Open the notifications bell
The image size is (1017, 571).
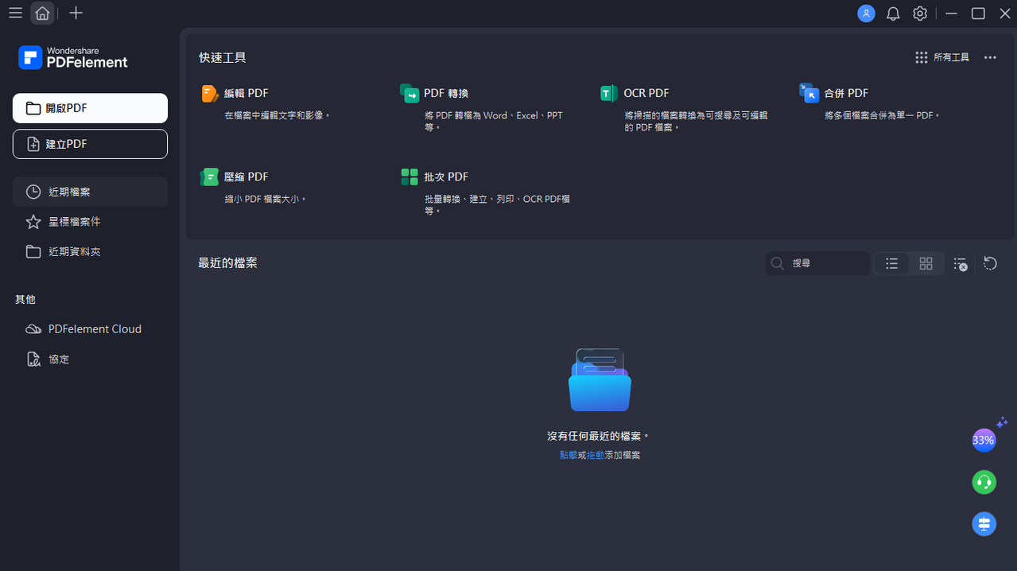pyautogui.click(x=893, y=14)
